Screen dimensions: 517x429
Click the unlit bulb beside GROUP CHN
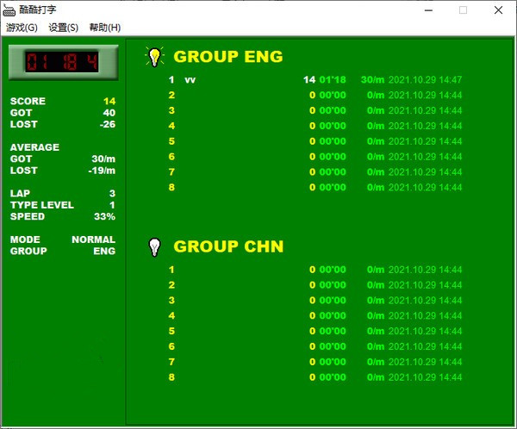pos(154,247)
